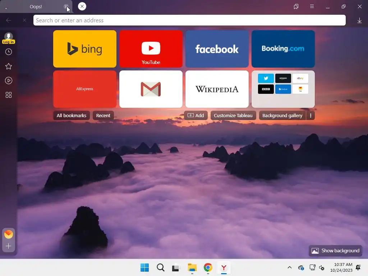Screen dimensions: 368x276
Task: Open the notification bell in tray
Action: click(358, 267)
